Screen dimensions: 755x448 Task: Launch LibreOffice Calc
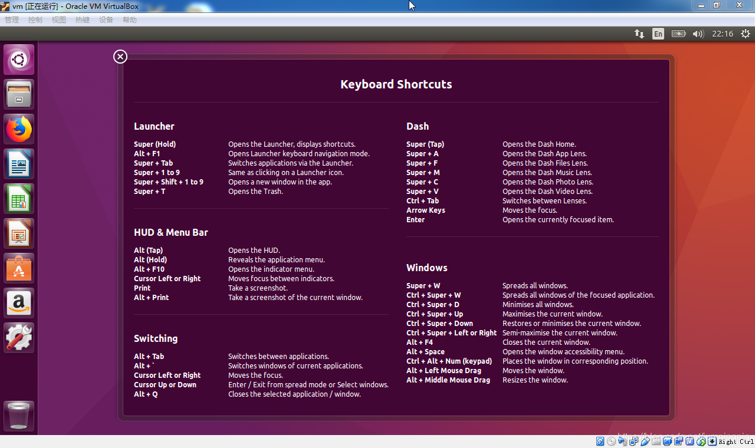coord(19,199)
